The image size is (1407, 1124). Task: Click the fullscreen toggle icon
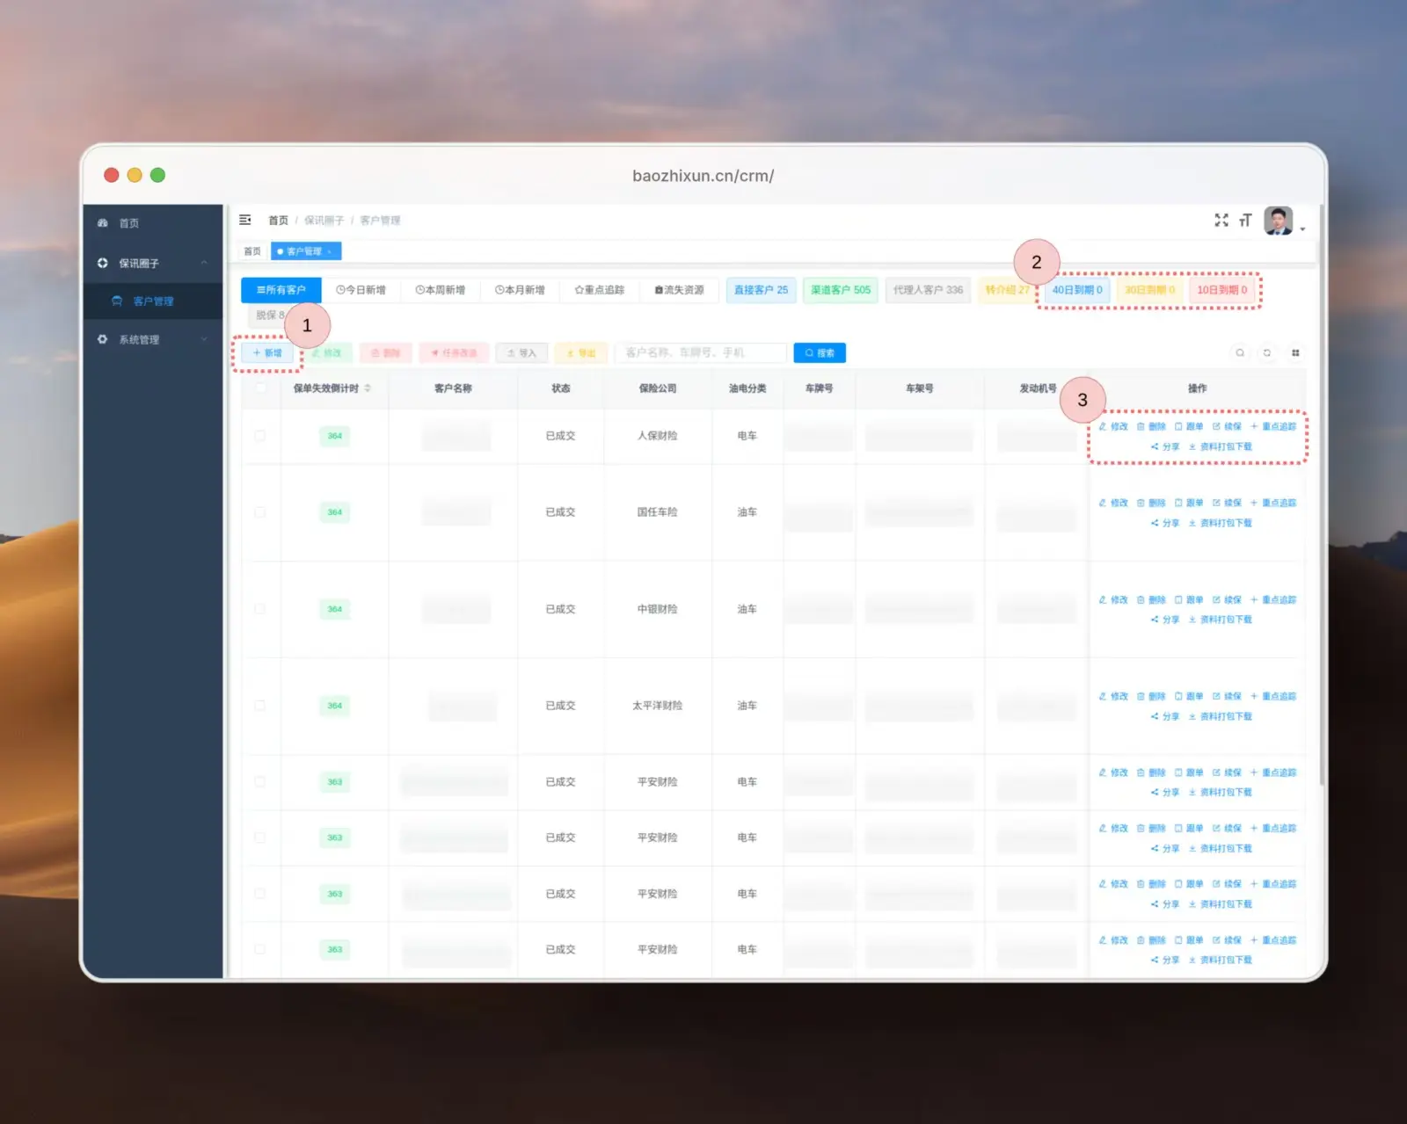pyautogui.click(x=1221, y=220)
